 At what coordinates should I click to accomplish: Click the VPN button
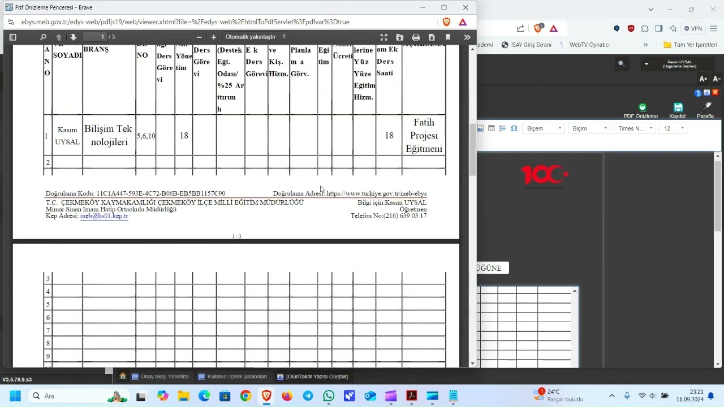click(x=692, y=28)
